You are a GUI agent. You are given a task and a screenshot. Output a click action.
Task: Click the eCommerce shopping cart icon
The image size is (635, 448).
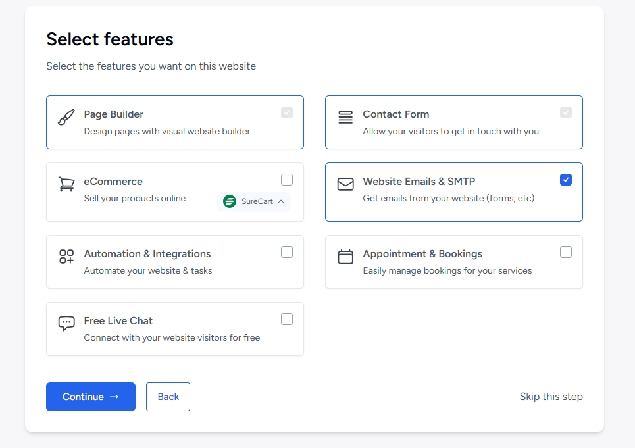tap(66, 184)
